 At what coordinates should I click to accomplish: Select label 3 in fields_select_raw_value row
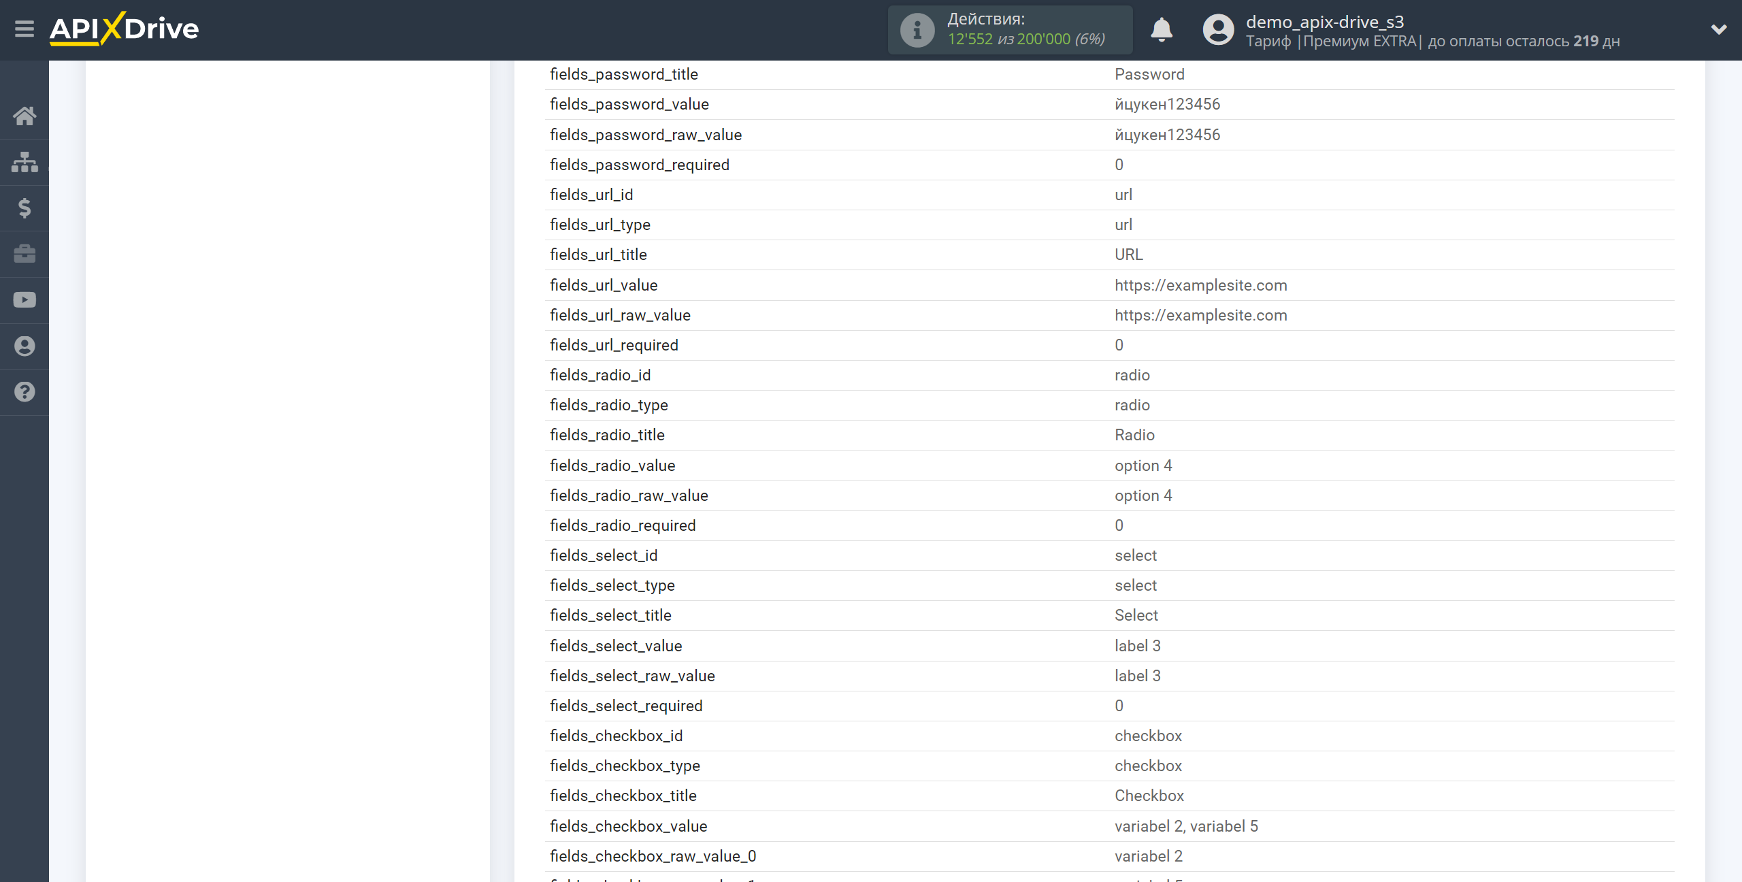[1138, 676]
